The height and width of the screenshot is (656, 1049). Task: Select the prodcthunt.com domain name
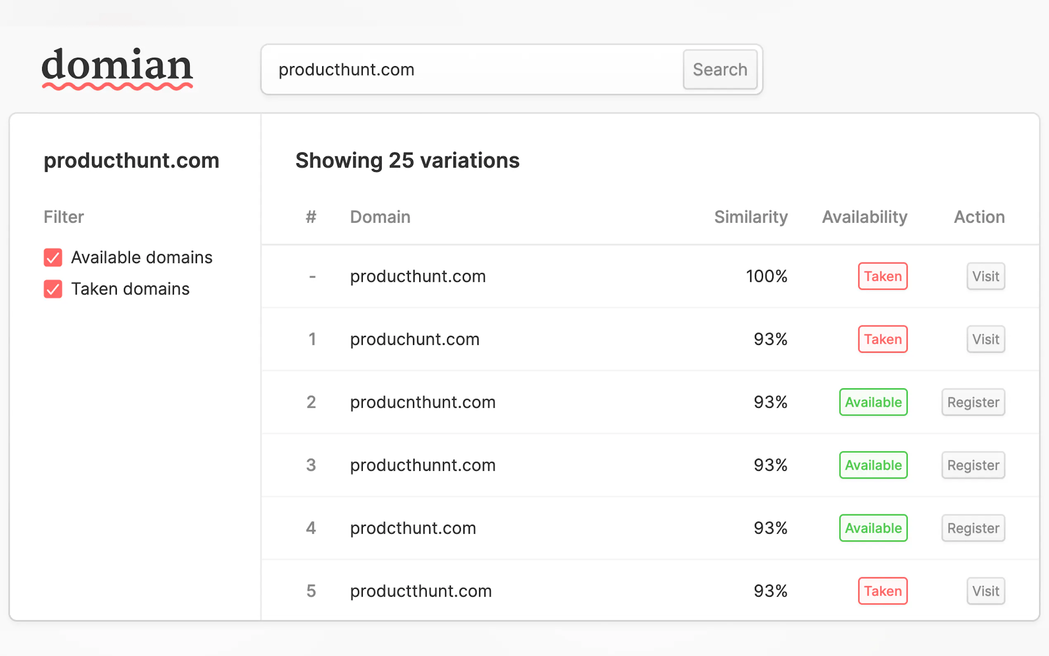(413, 528)
